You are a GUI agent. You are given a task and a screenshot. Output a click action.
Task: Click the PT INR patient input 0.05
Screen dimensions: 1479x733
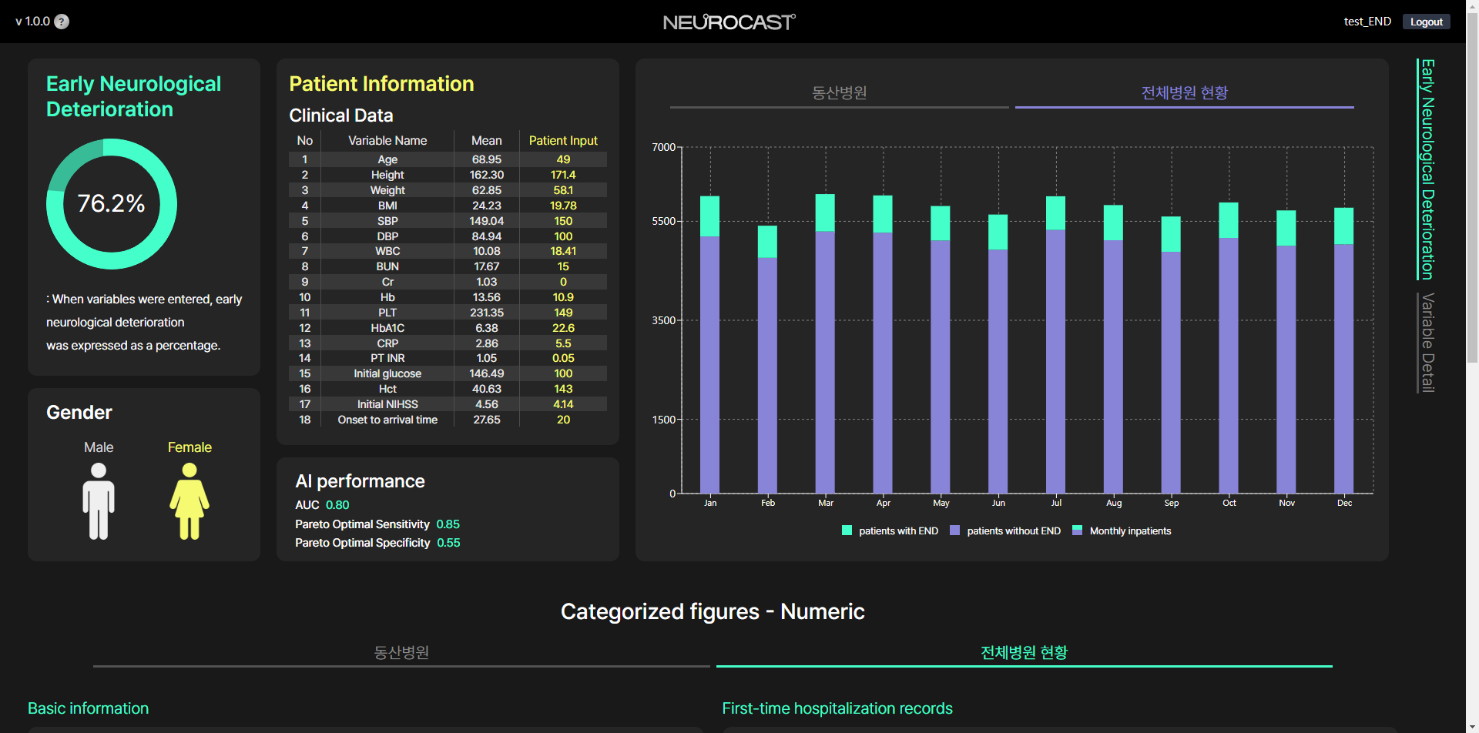pyautogui.click(x=563, y=358)
